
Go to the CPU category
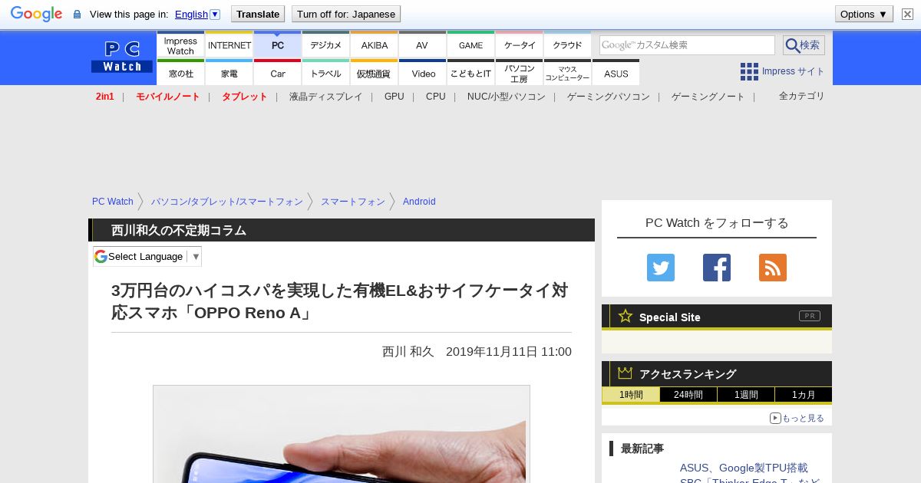[436, 97]
